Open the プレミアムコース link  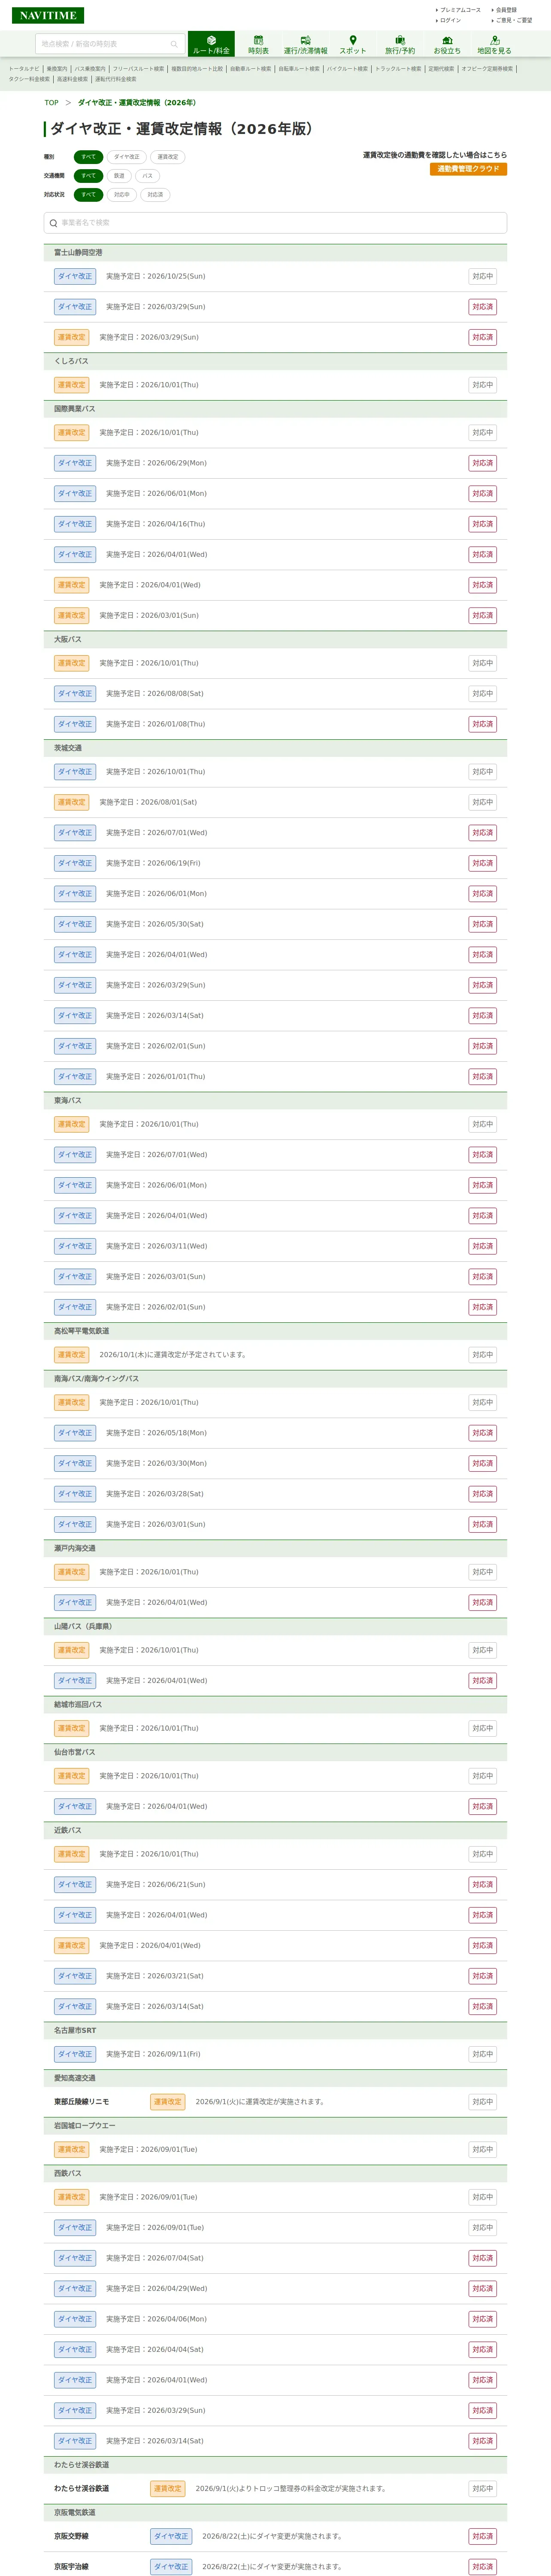[459, 10]
